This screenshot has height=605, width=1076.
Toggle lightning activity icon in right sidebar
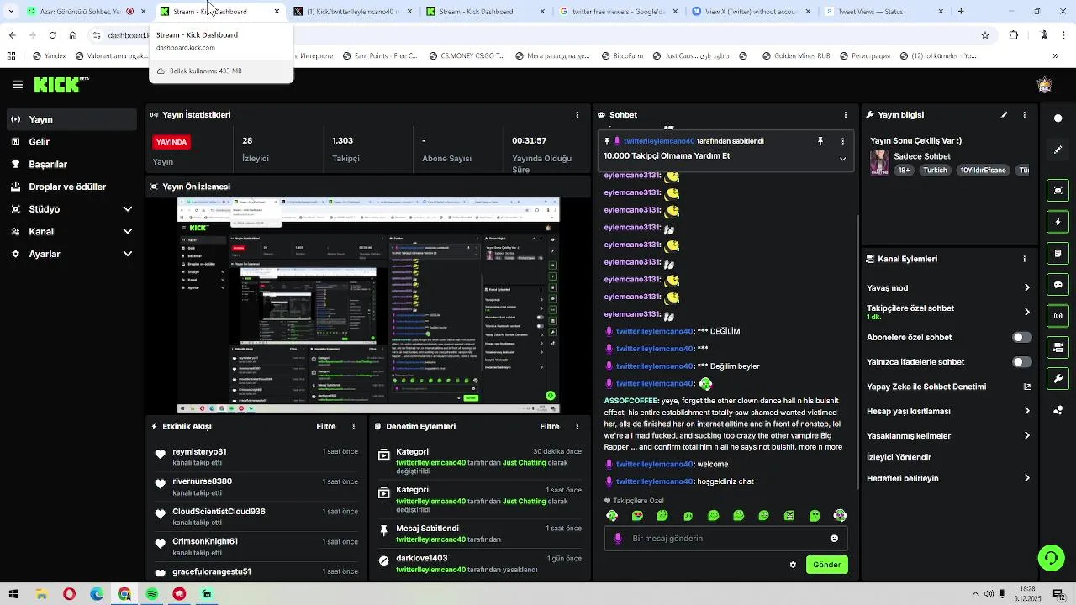(1058, 222)
